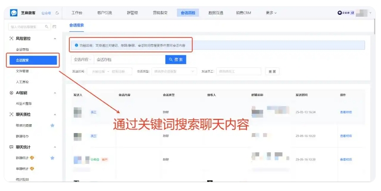Screen dimensions: 381x191
Task: Open 文件管理 in the sidebar
Action: pos(22,71)
